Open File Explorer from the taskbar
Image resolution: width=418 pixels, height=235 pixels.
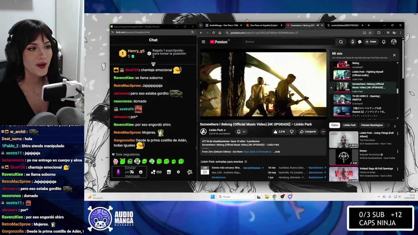[x=267, y=197]
